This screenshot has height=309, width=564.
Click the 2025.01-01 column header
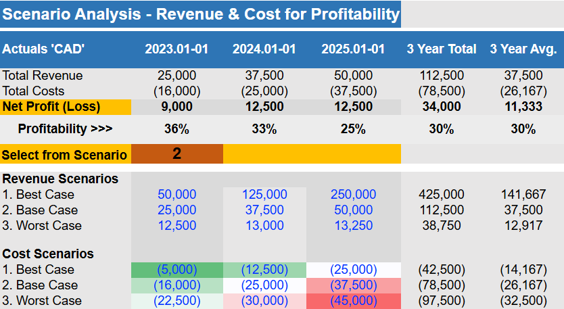pos(353,49)
